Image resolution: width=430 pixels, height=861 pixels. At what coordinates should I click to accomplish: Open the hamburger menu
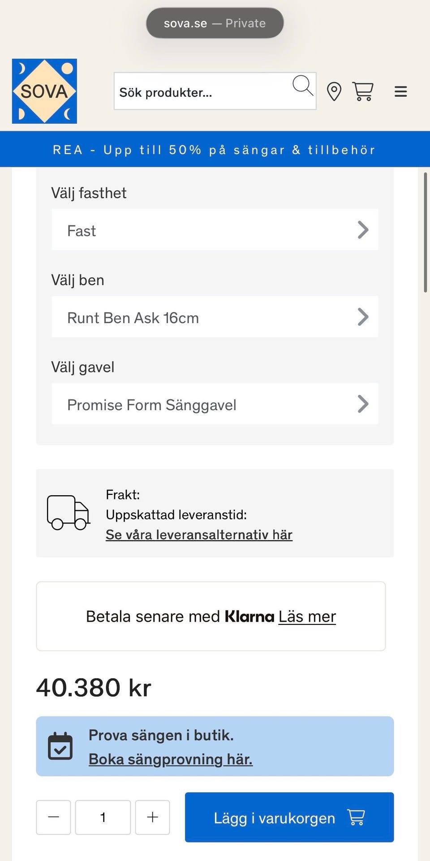pos(400,91)
